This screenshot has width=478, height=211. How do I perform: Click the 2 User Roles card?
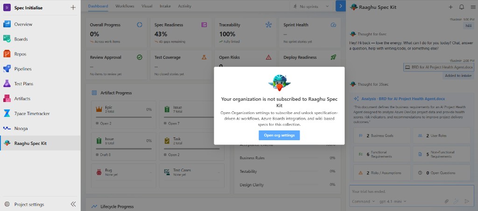pyautogui.click(x=442, y=136)
